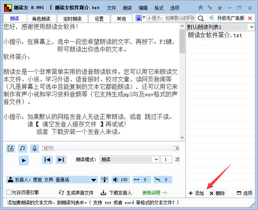Image resolution: width=258 pixels, height=210 pixels.
Task: Open the 文件 menu
Action: click(x=111, y=8)
